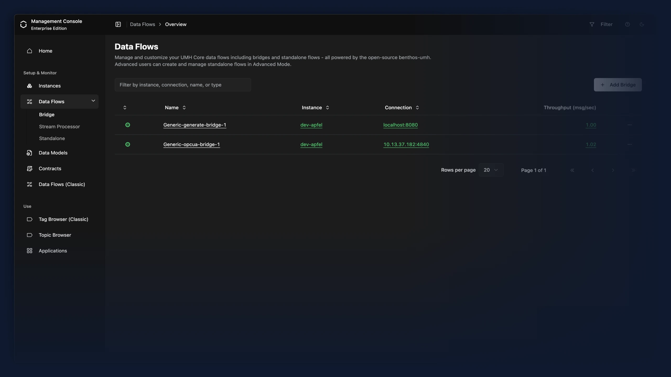Image resolution: width=671 pixels, height=377 pixels.
Task: Open localhost:8080 connection link
Action: click(401, 125)
